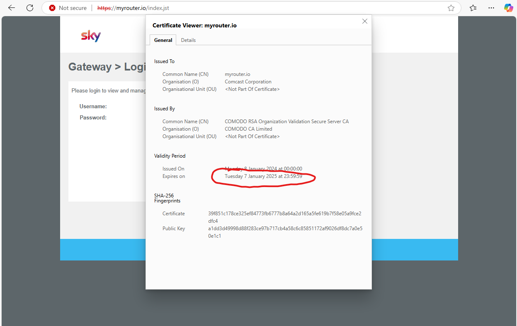The image size is (517, 326).
Task: Click the Sky logo
Action: pyautogui.click(x=91, y=36)
